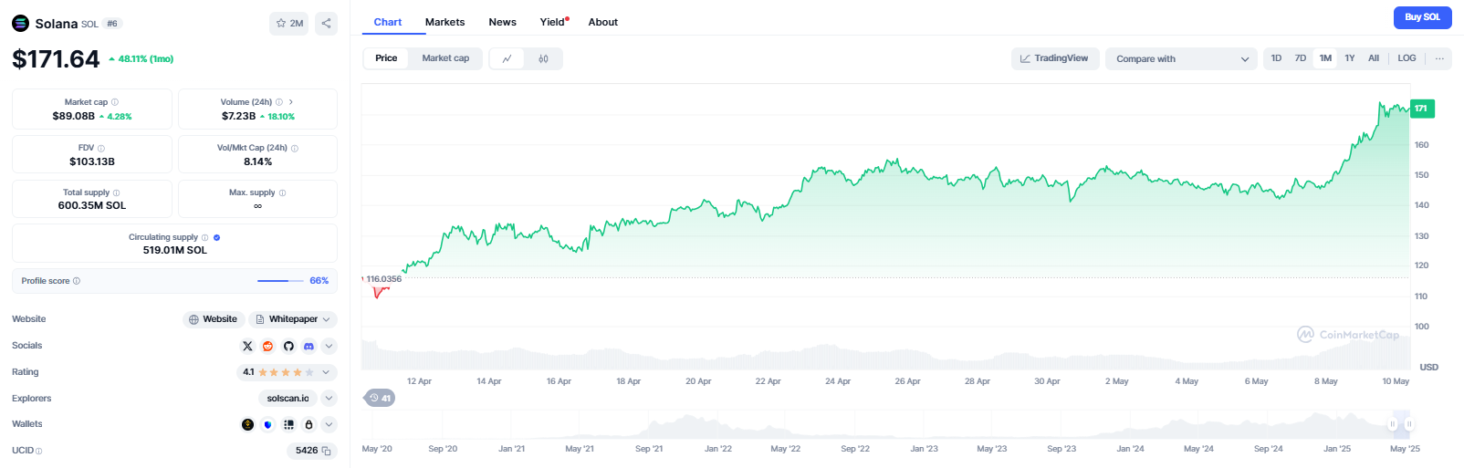This screenshot has width=1464, height=468.
Task: Click the #6 rank badge
Action: coord(112,24)
